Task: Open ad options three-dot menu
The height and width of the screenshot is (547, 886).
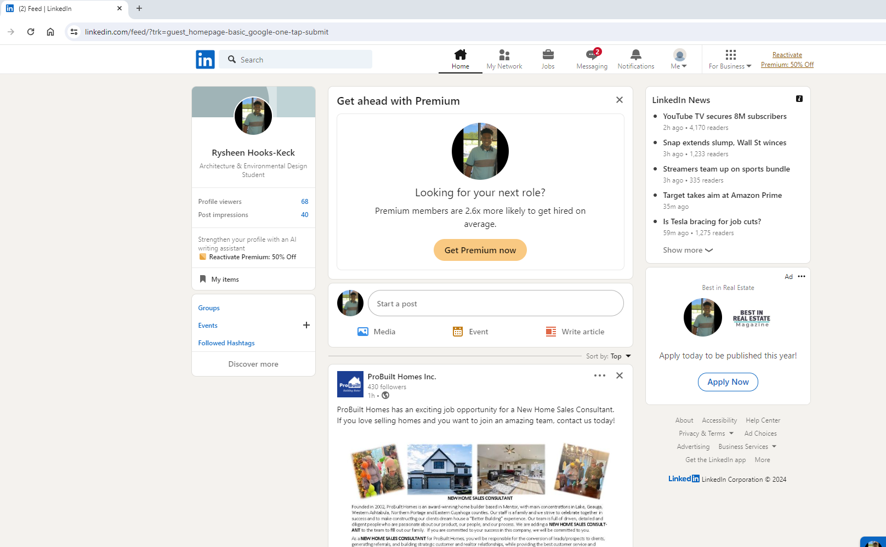Action: tap(802, 276)
